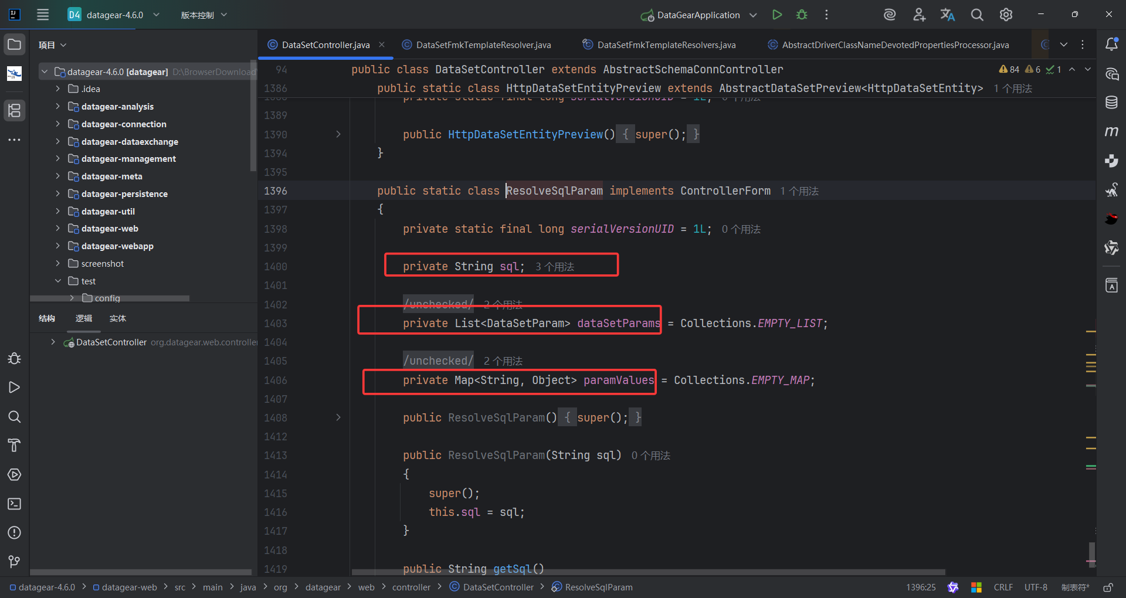
Task: Click the UTF-8 encoding widget
Action: [x=1036, y=587]
